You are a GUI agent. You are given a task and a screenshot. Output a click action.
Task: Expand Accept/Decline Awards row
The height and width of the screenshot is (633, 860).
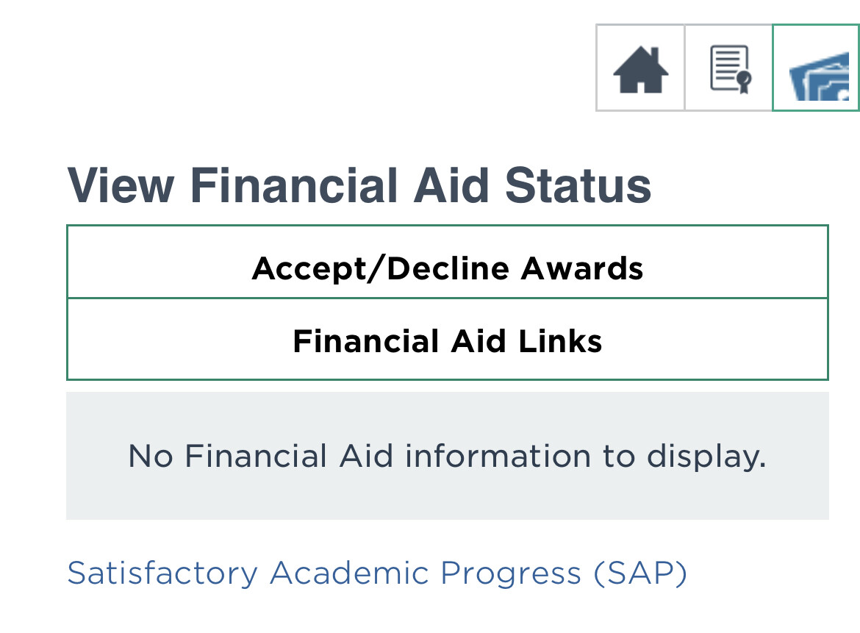(x=447, y=269)
